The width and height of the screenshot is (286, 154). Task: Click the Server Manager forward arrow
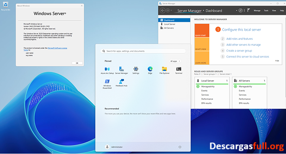click(167, 11)
